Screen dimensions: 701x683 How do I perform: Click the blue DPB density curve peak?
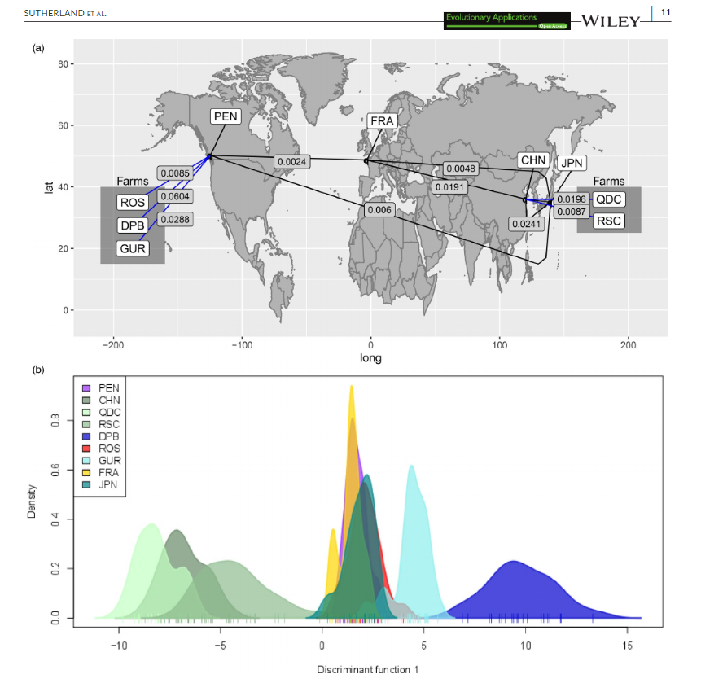pos(514,562)
